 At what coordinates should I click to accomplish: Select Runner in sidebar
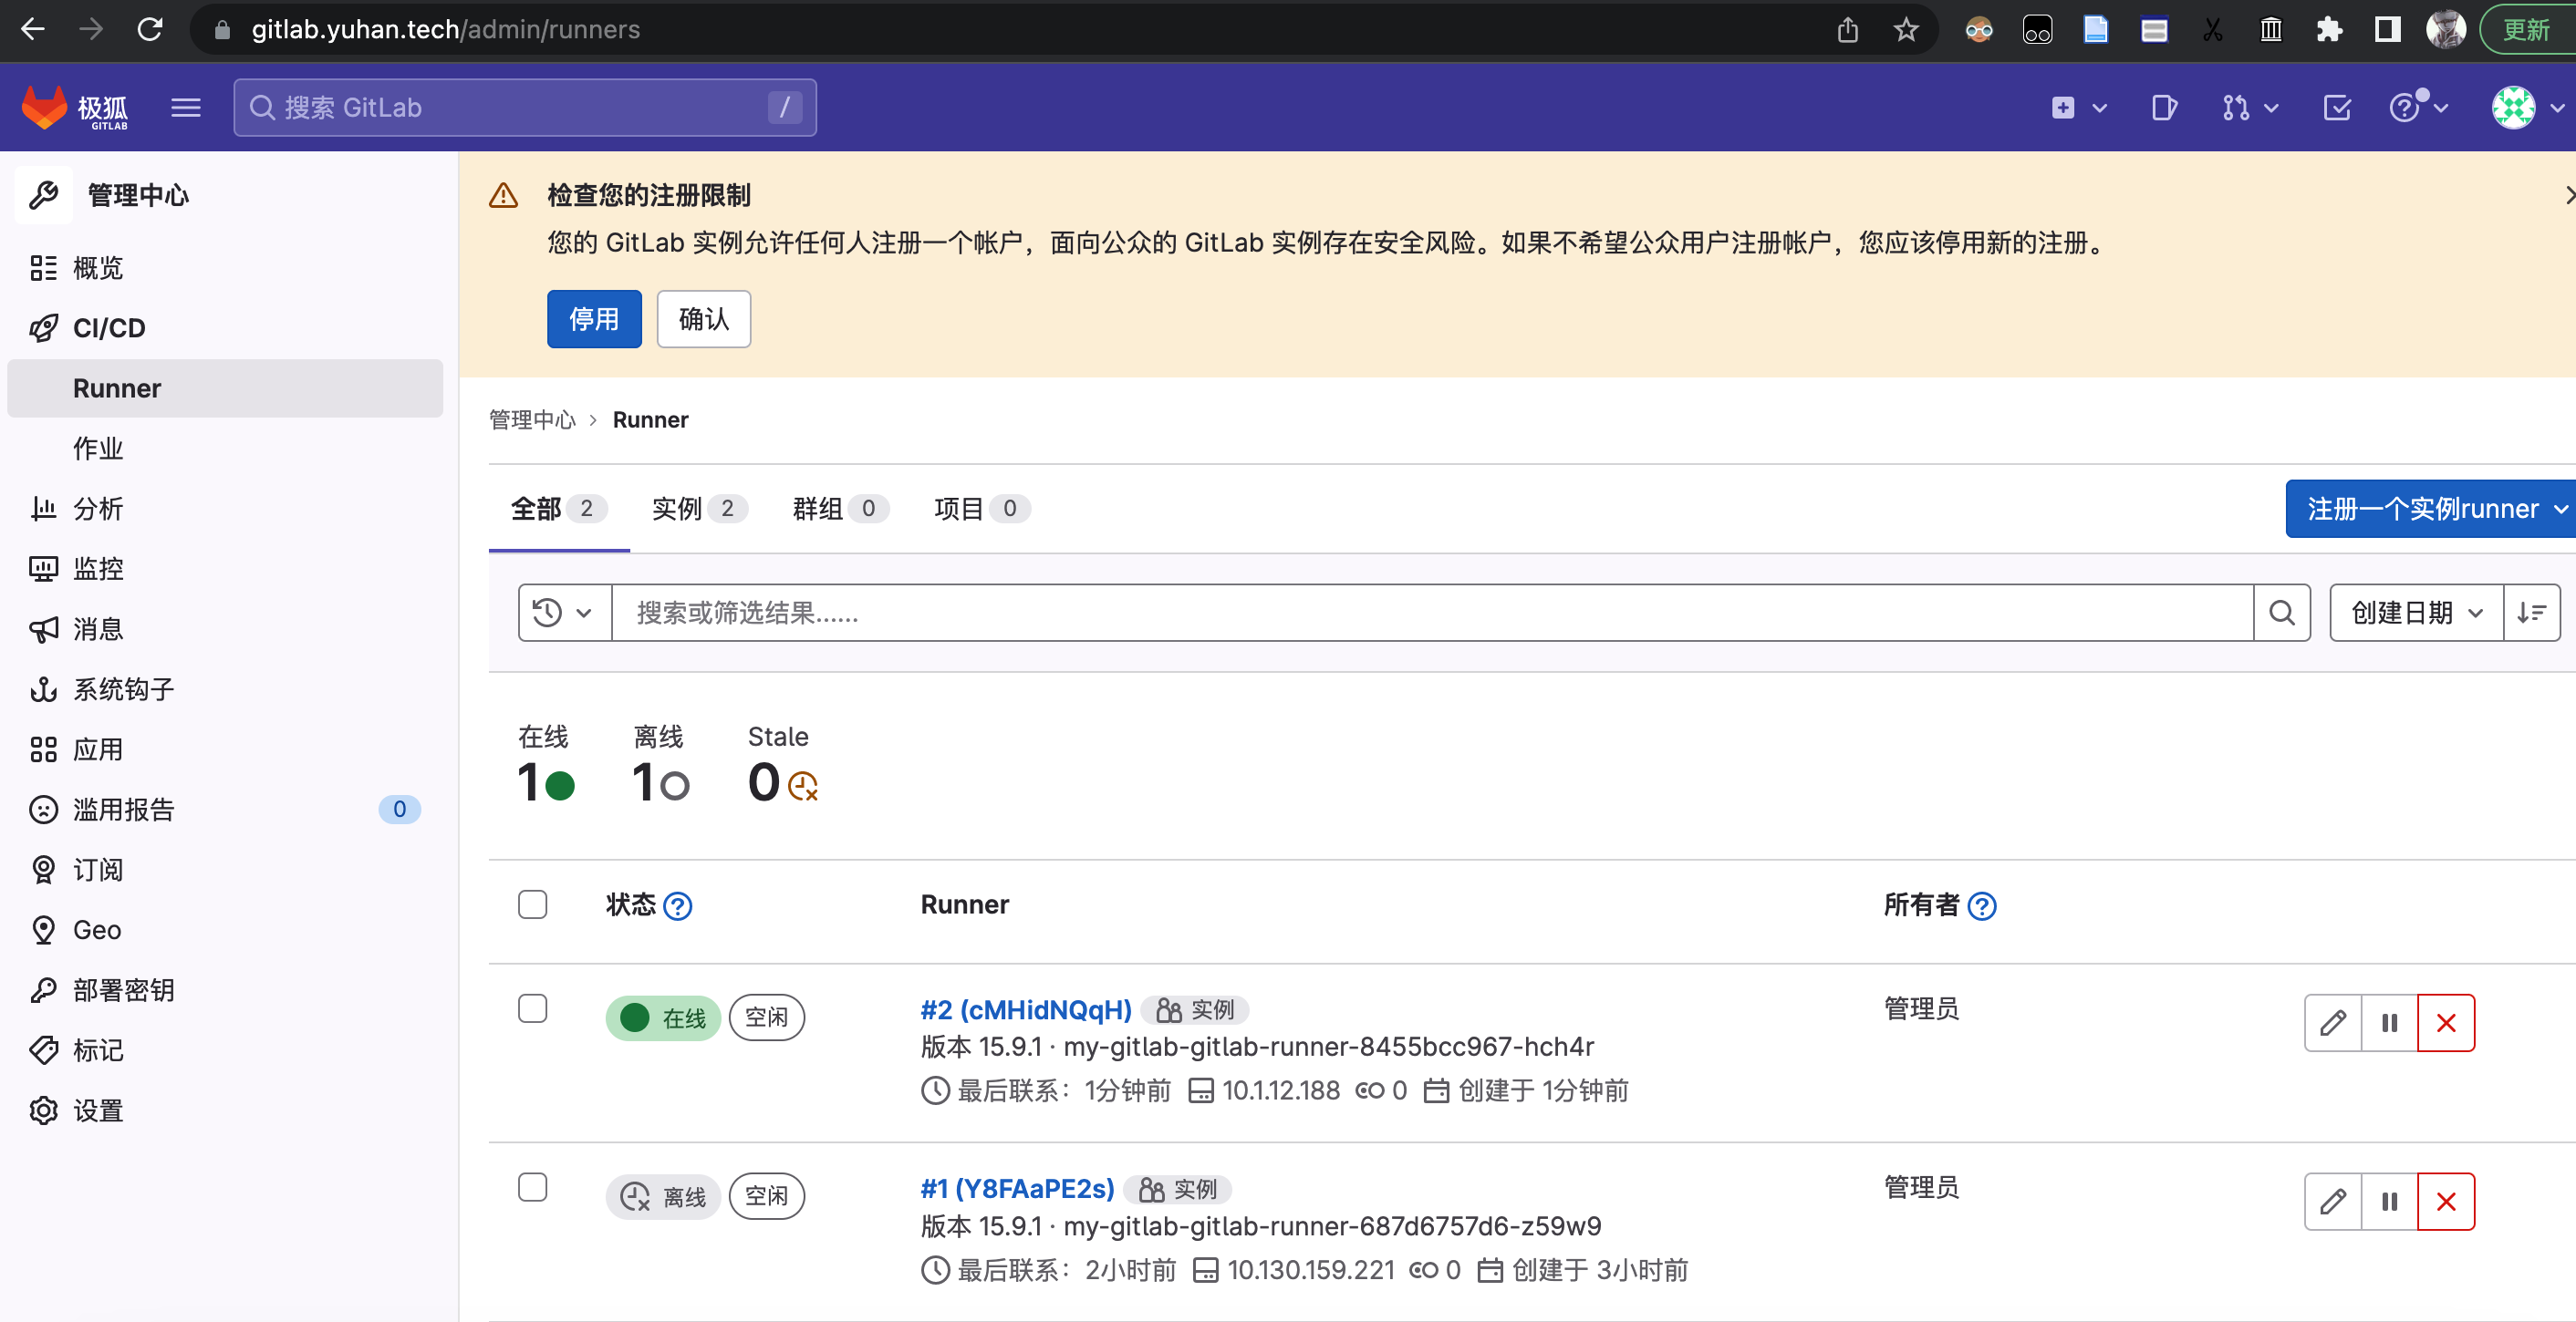(x=225, y=387)
